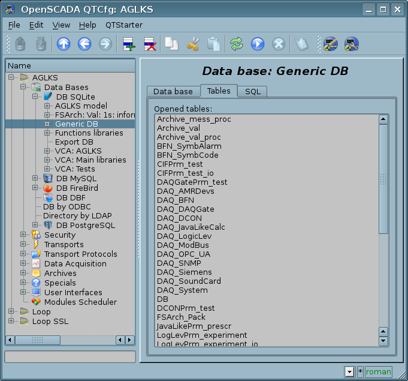Expand the Security tree node
408x381 pixels.
click(x=24, y=235)
